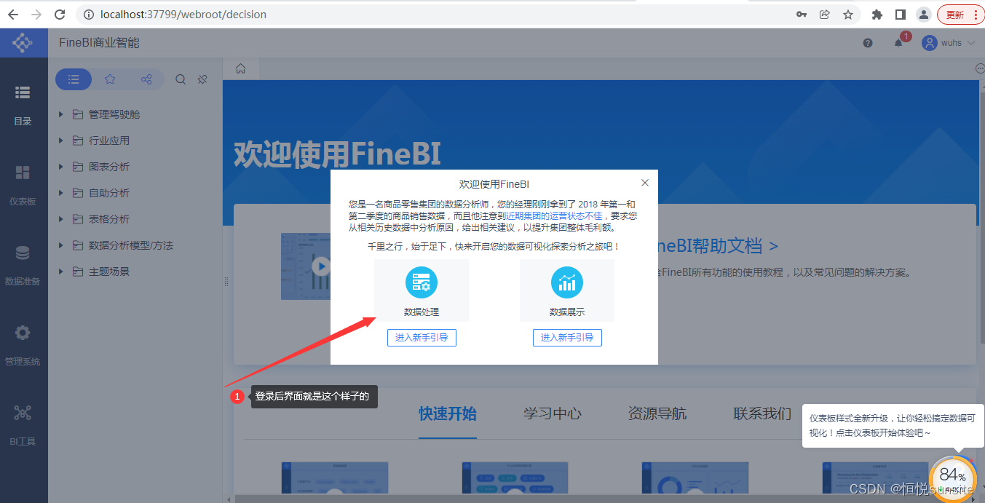
Task: Toggle the browser side panel icon
Action: (x=901, y=15)
